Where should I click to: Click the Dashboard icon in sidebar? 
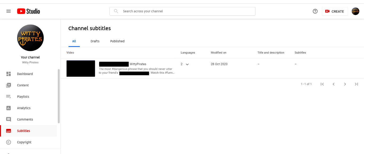8,74
